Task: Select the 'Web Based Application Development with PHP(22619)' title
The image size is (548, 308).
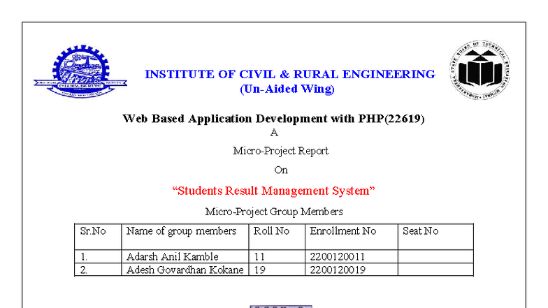Action: 274,119
